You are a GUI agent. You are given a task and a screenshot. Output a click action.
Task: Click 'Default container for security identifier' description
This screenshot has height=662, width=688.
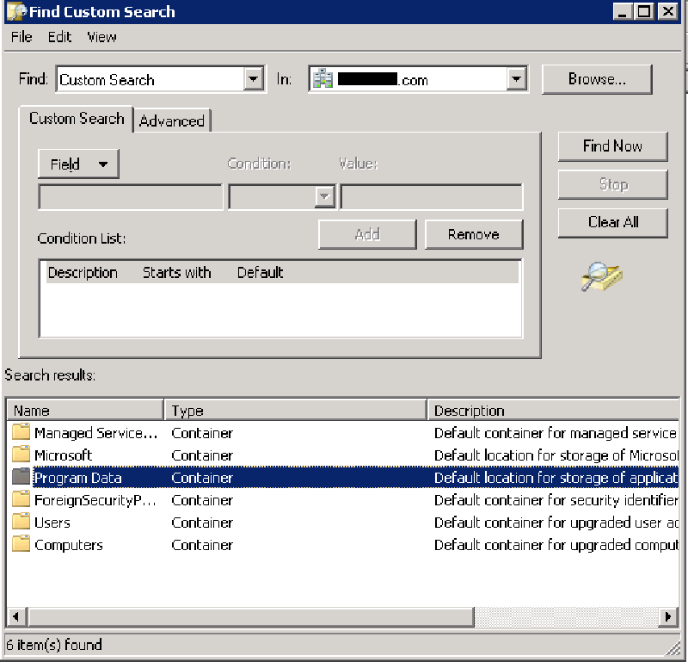556,500
